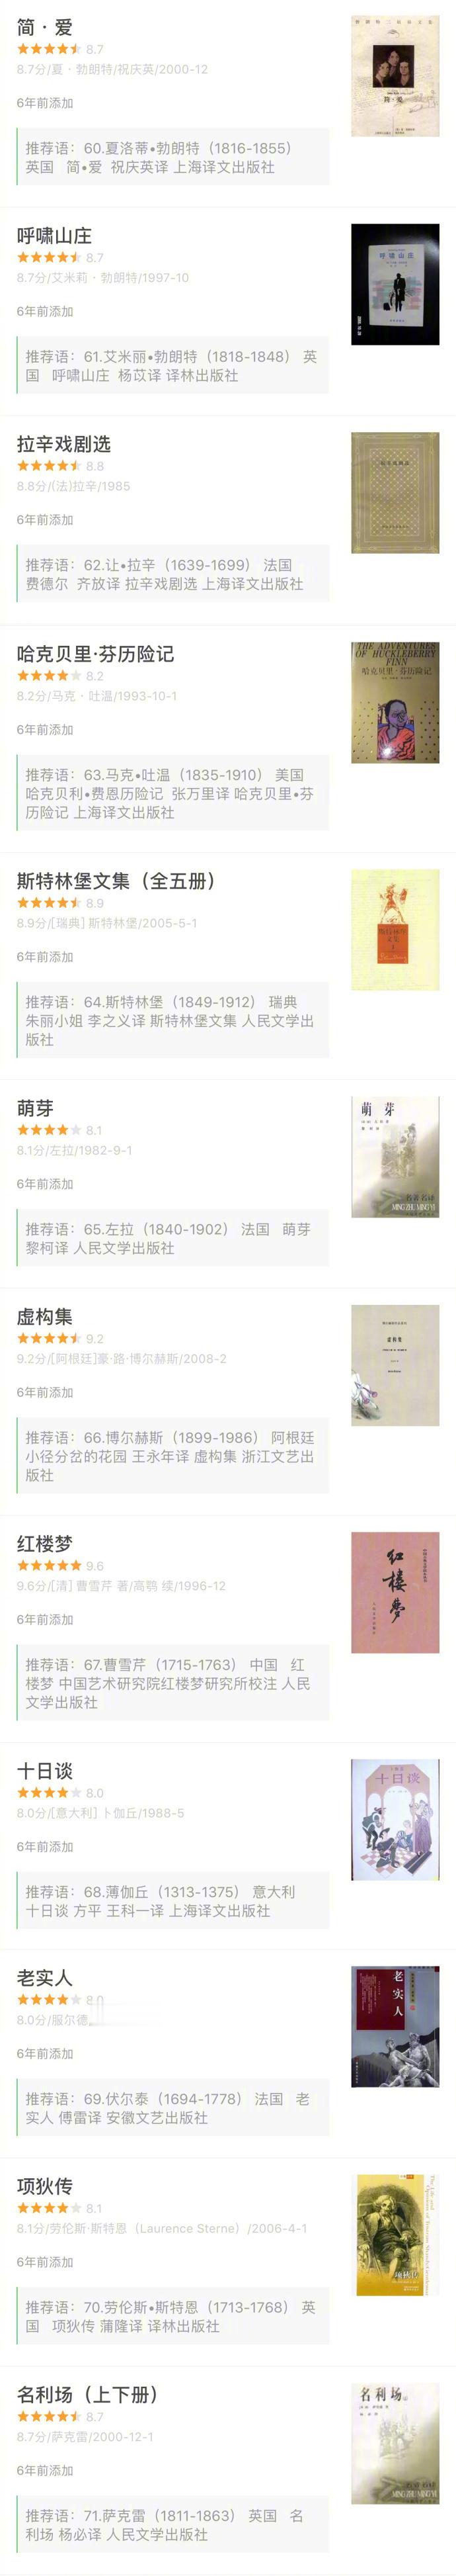Click the 红楼梦 9.6 star rating
This screenshot has width=456, height=2576.
pos(49,1566)
